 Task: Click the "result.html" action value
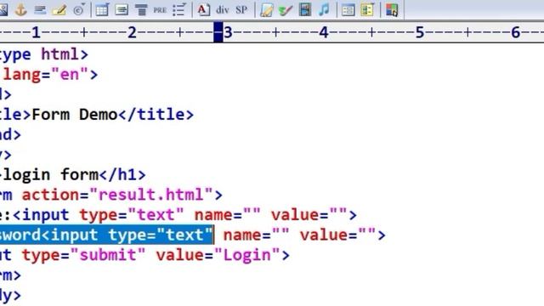click(151, 195)
